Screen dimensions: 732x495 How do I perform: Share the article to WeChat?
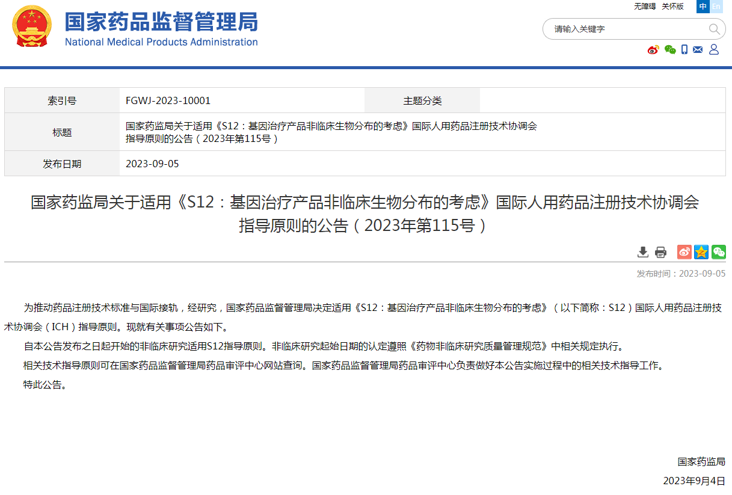719,252
